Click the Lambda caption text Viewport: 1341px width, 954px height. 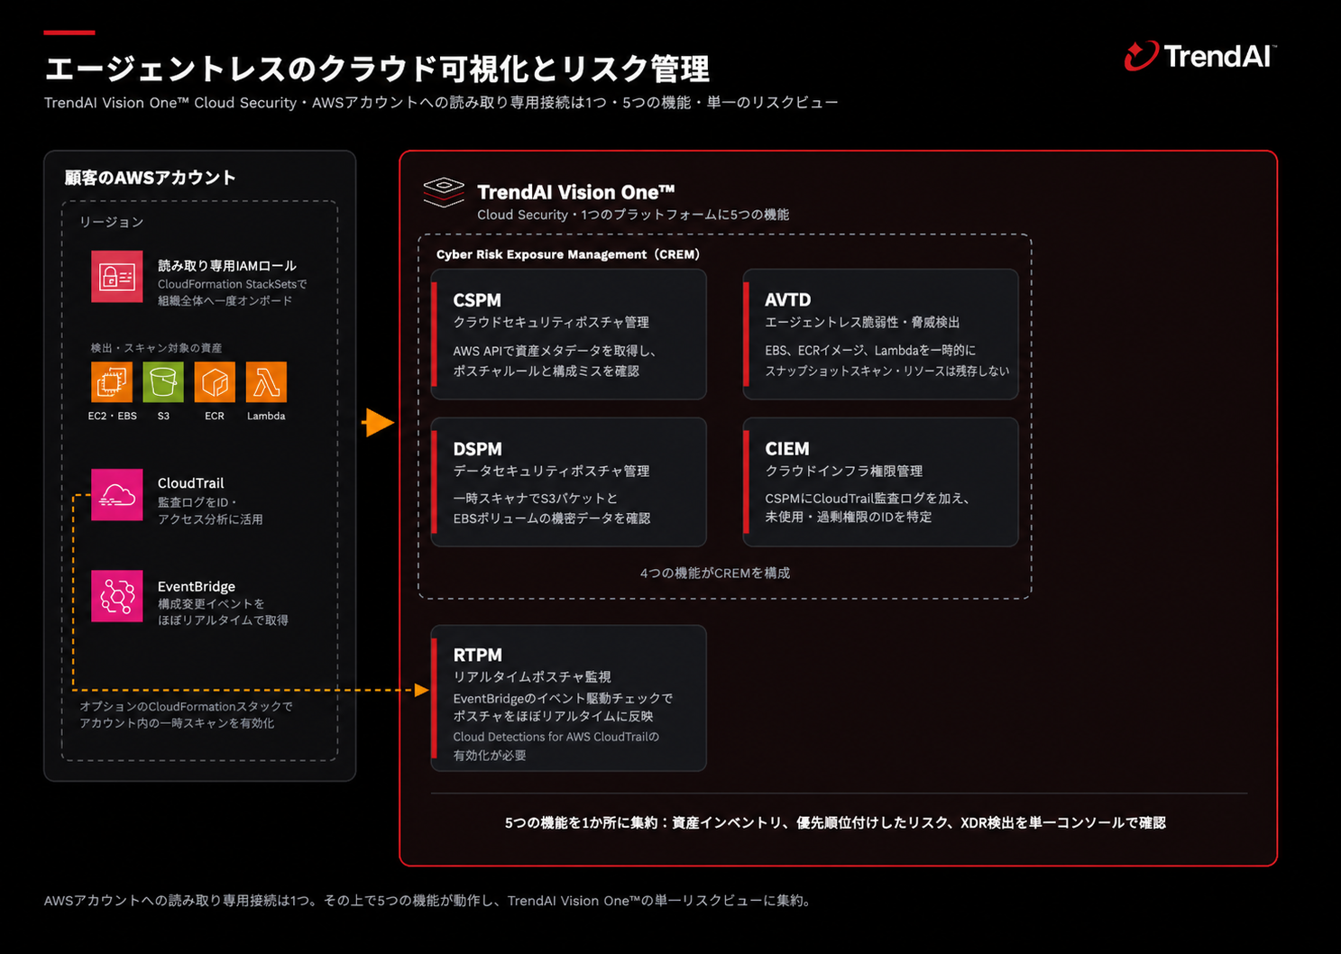(x=266, y=416)
